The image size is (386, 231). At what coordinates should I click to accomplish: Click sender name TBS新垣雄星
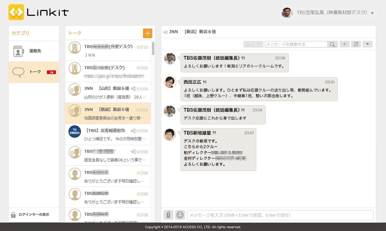[x=197, y=133]
